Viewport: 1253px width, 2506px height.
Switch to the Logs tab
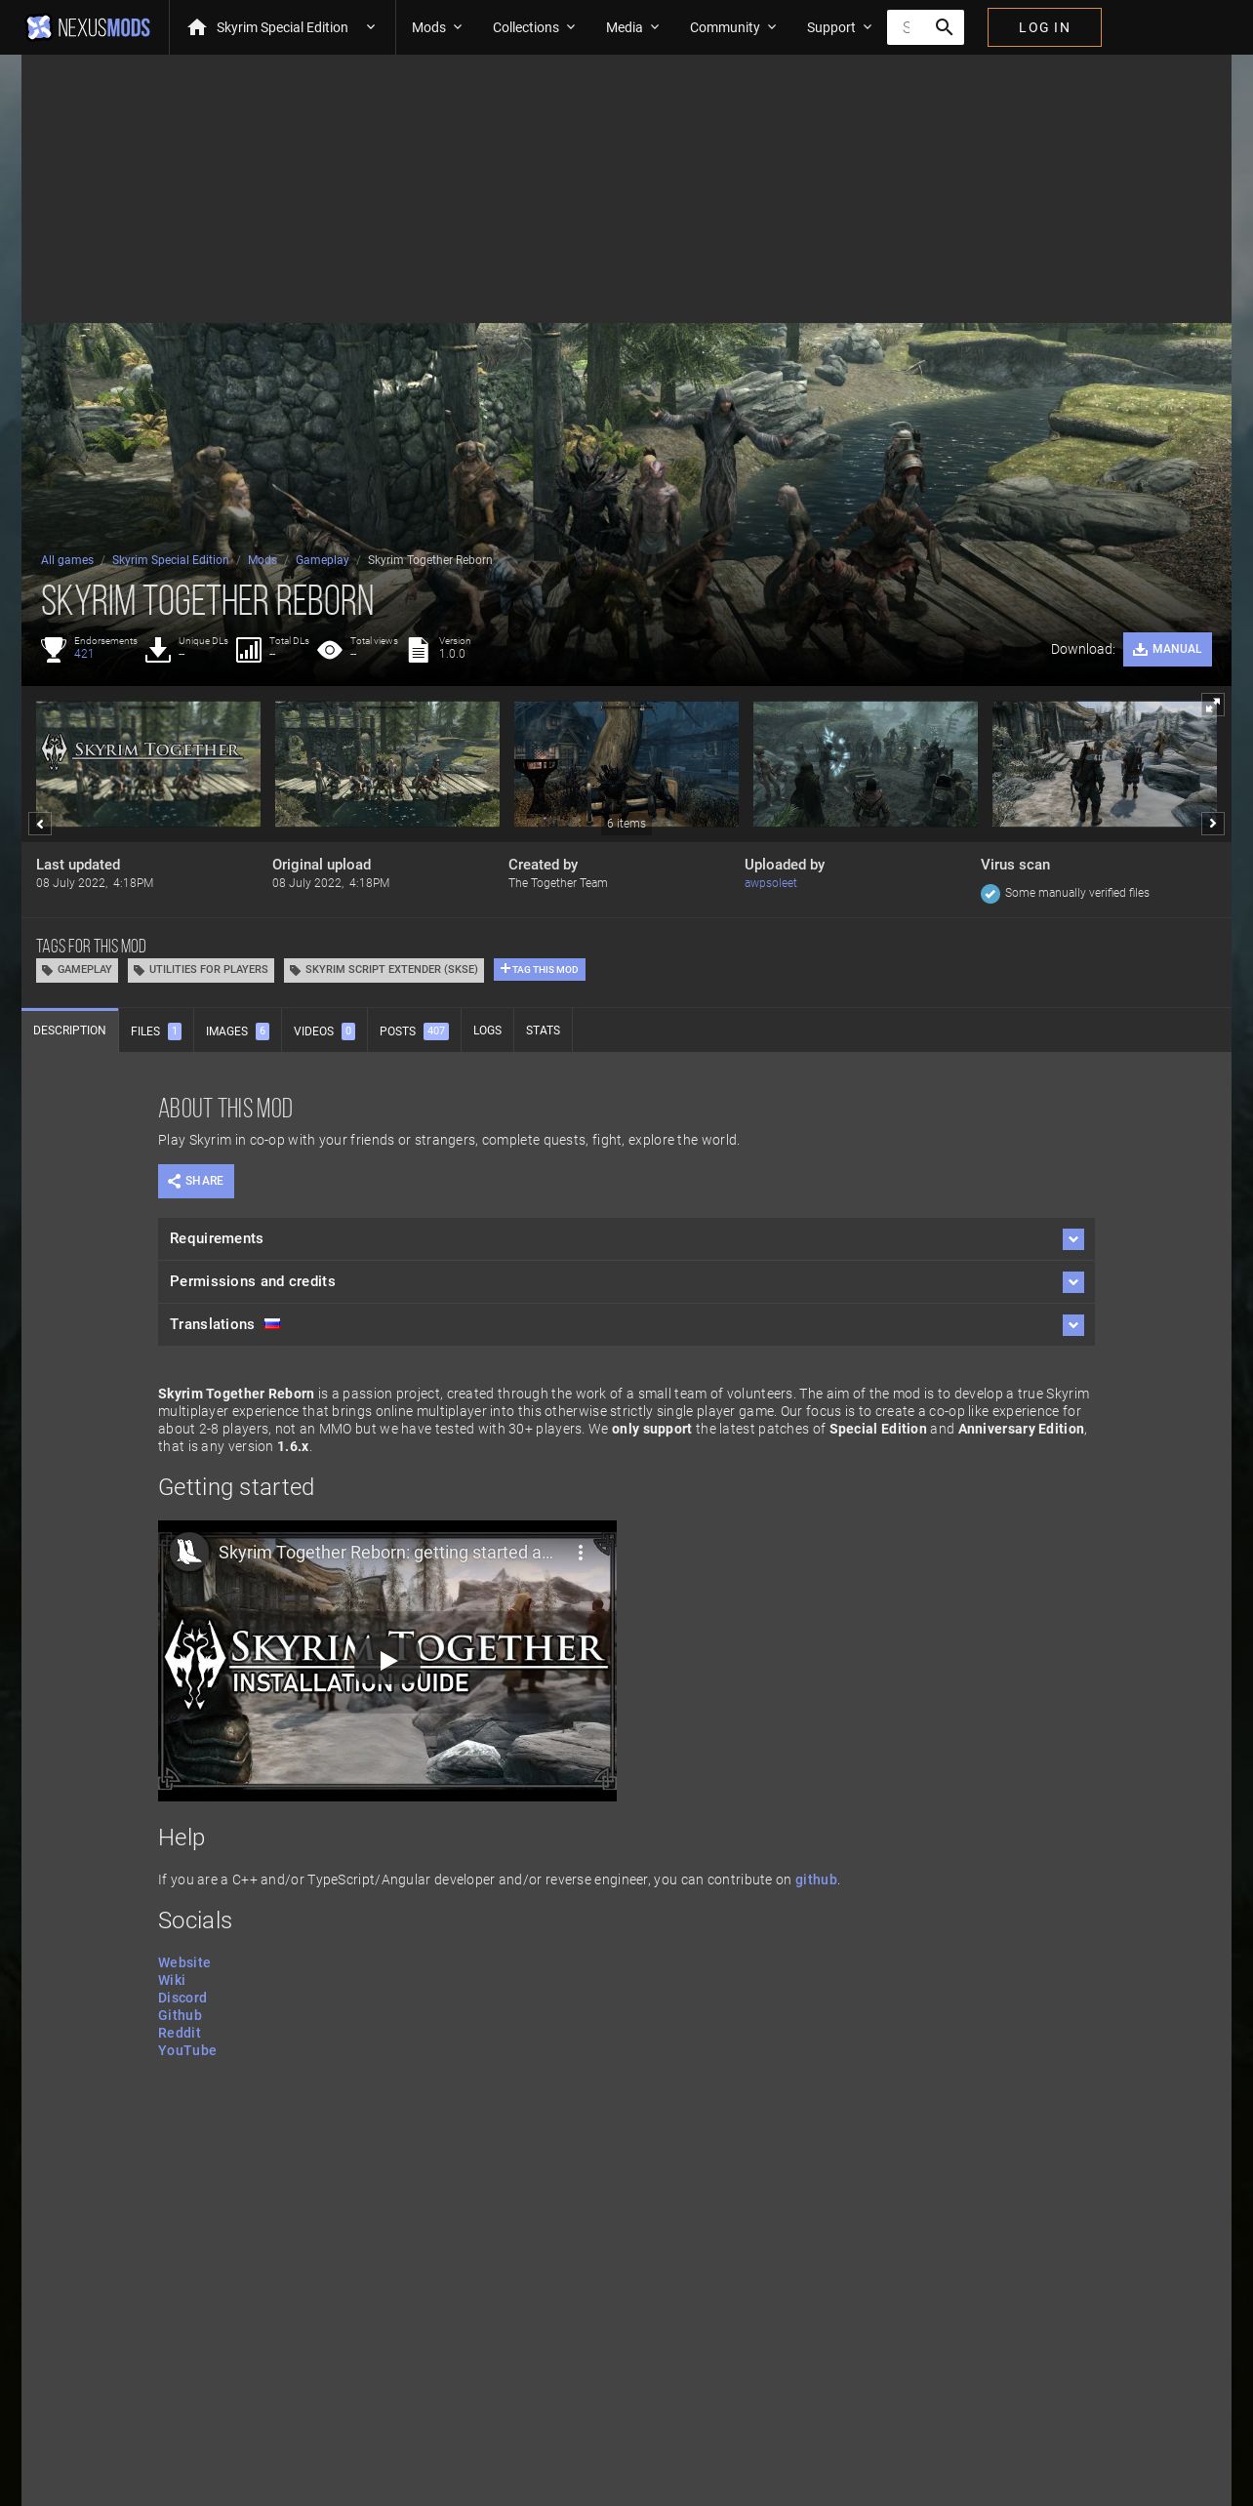coord(487,1031)
